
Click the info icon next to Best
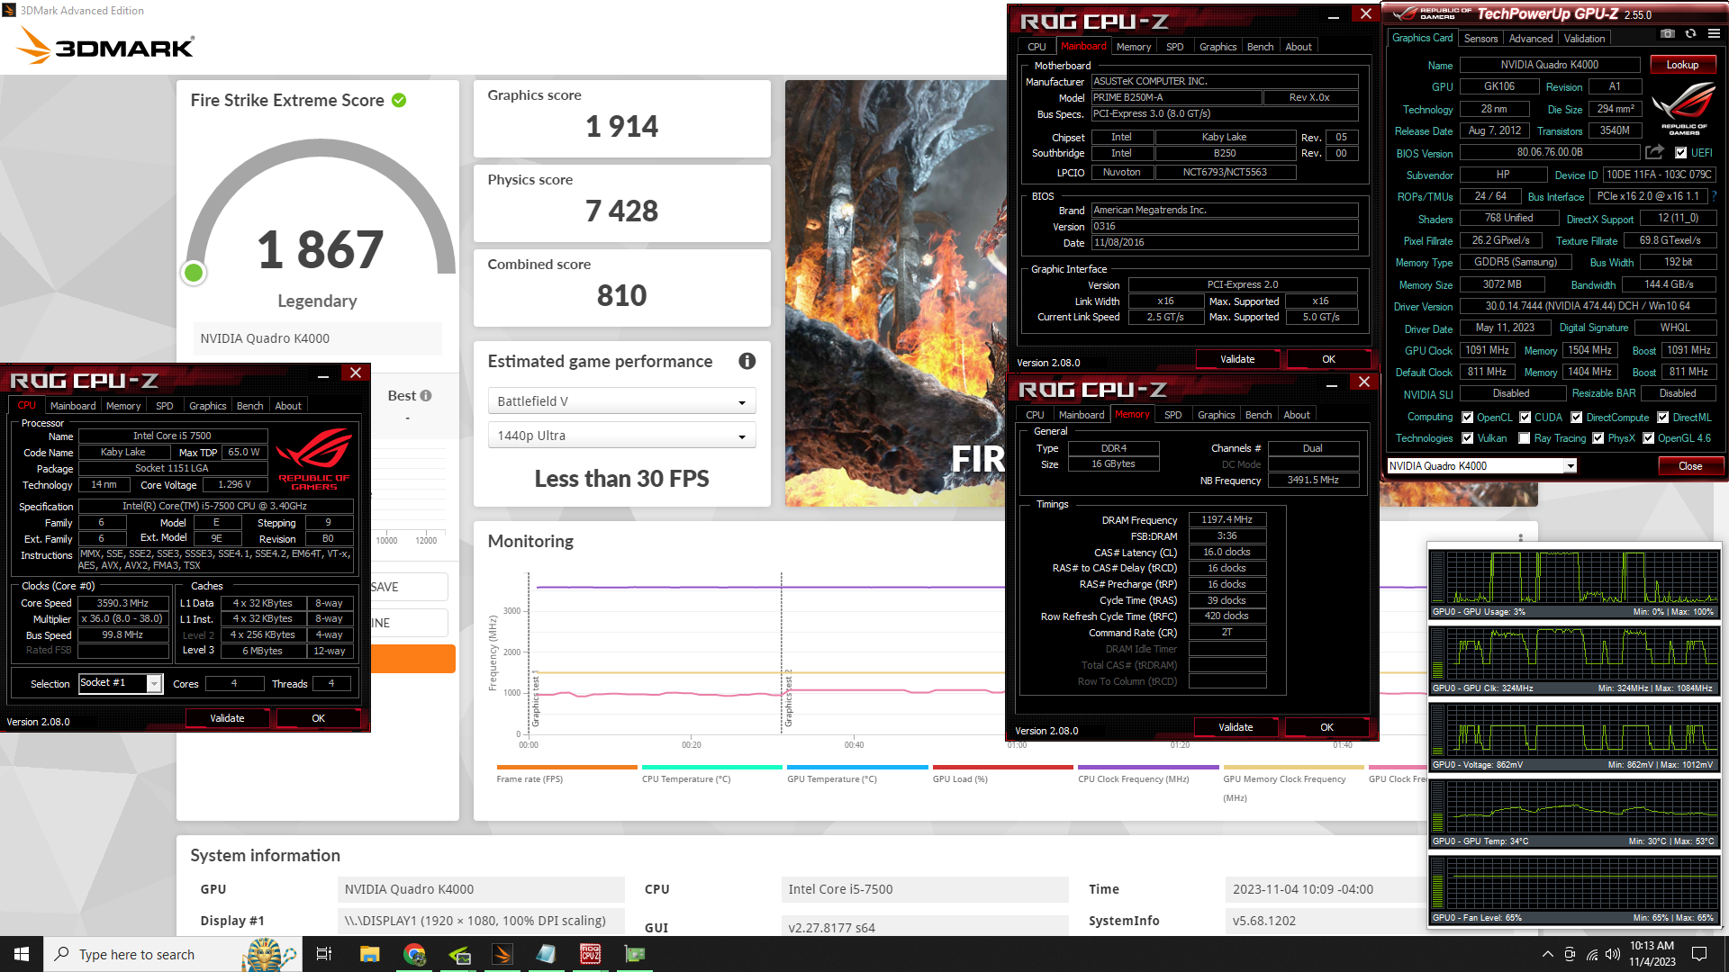tap(426, 396)
